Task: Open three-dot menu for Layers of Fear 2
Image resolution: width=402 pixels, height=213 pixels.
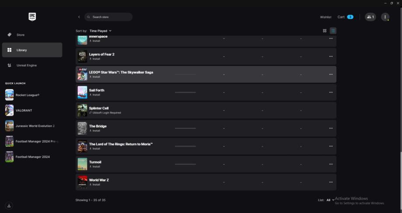Action: [331, 56]
